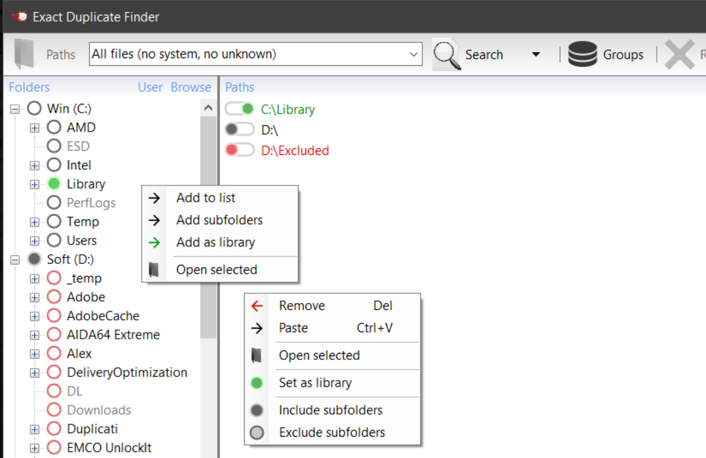The width and height of the screenshot is (706, 458).
Task: Click the Exact Duplicate Finder title bar icon
Action: [x=19, y=16]
